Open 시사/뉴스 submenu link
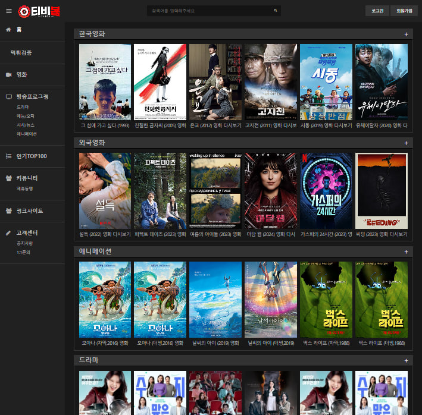 pyautogui.click(x=26, y=125)
